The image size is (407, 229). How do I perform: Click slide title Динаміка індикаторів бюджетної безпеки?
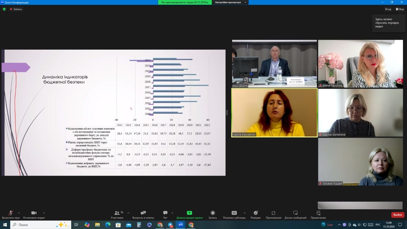65,80
